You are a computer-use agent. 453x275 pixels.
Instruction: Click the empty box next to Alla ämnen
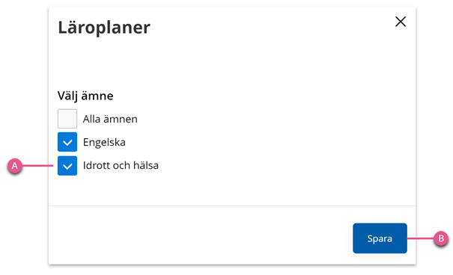click(67, 119)
